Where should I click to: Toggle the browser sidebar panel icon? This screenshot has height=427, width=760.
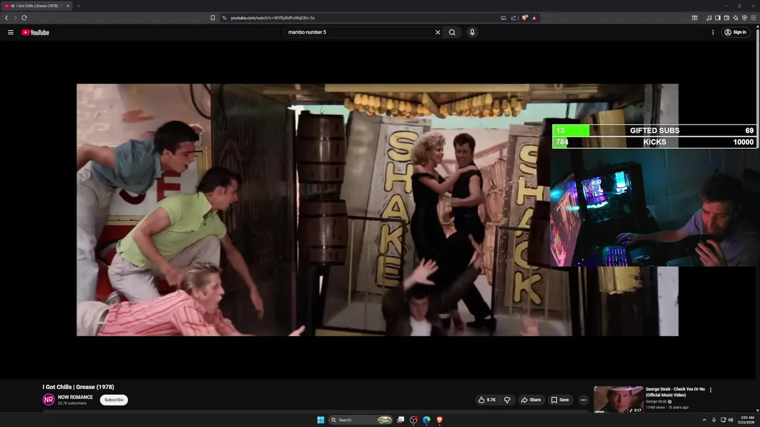(x=718, y=18)
